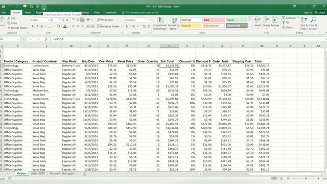This screenshot has width=327, height=184.
Task: Copy the selected cell
Action: coord(12,23)
